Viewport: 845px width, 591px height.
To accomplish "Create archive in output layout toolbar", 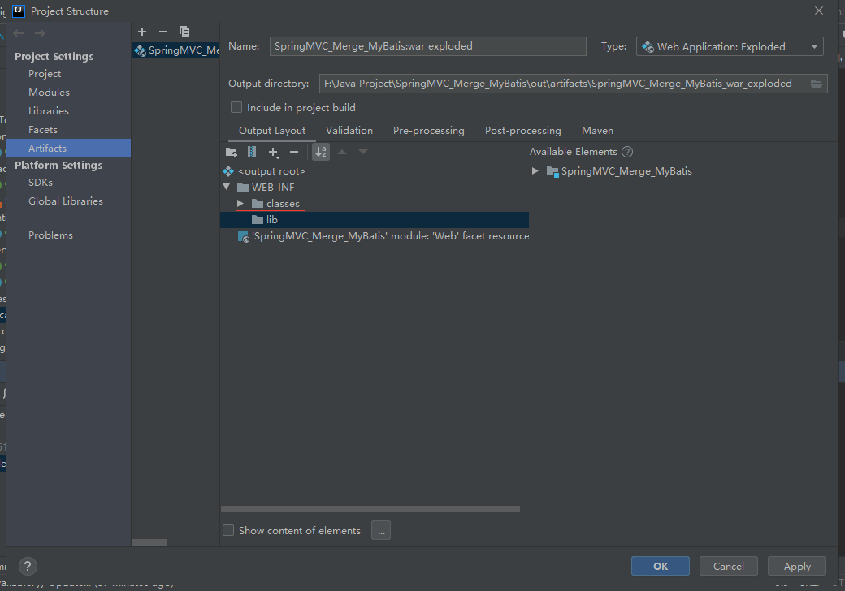I will pos(252,153).
